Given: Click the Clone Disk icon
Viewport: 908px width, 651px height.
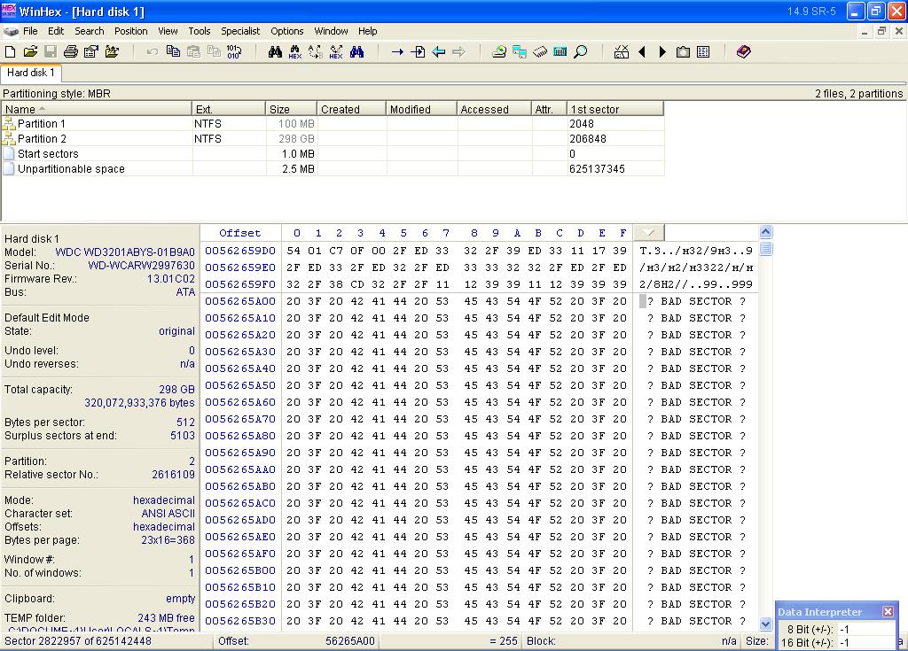Looking at the screenshot, I should point(520,52).
